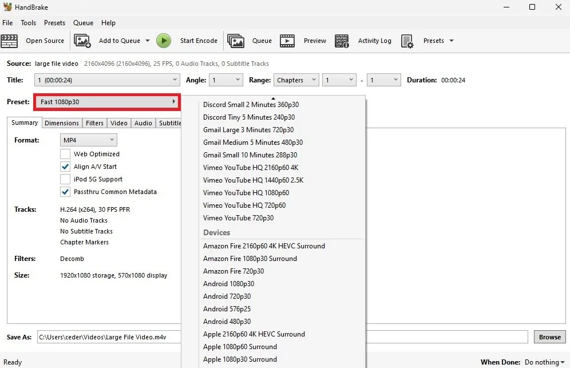This screenshot has width=570, height=368.
Task: Enable Web Optimized output
Action: pos(66,155)
